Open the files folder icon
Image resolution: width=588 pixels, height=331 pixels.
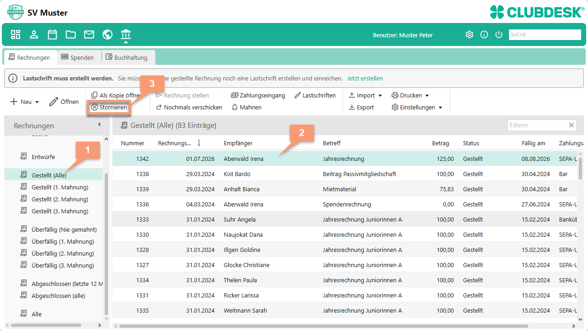(71, 34)
